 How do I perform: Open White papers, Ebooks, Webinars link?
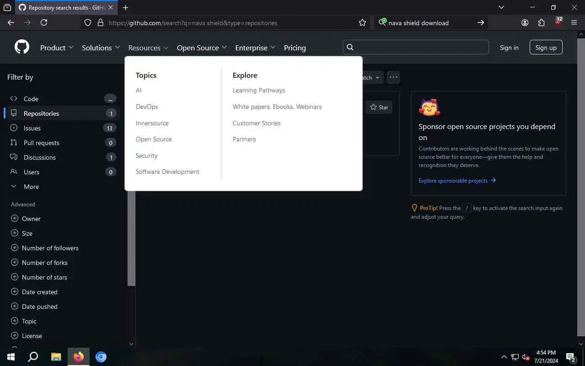pyautogui.click(x=277, y=107)
